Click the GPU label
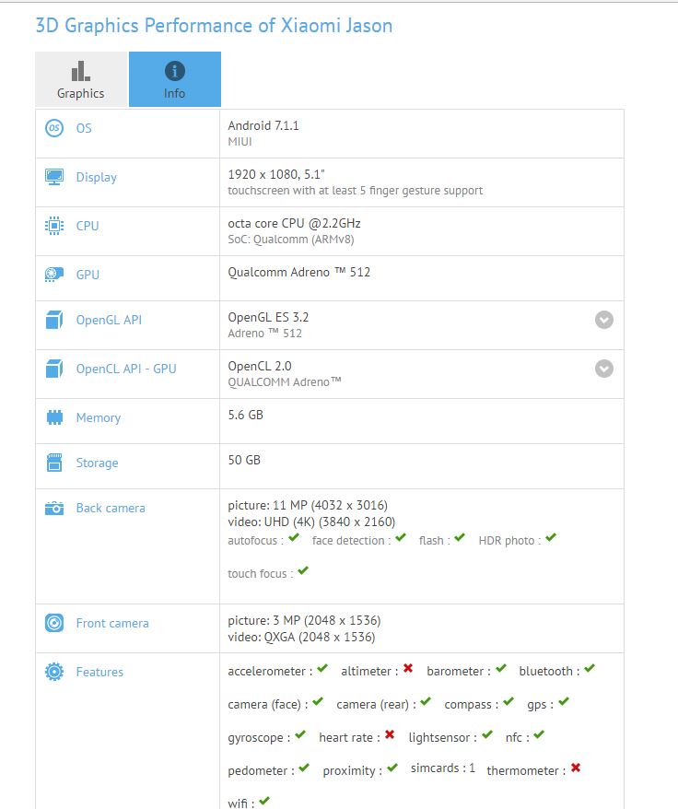The width and height of the screenshot is (678, 809). [88, 275]
